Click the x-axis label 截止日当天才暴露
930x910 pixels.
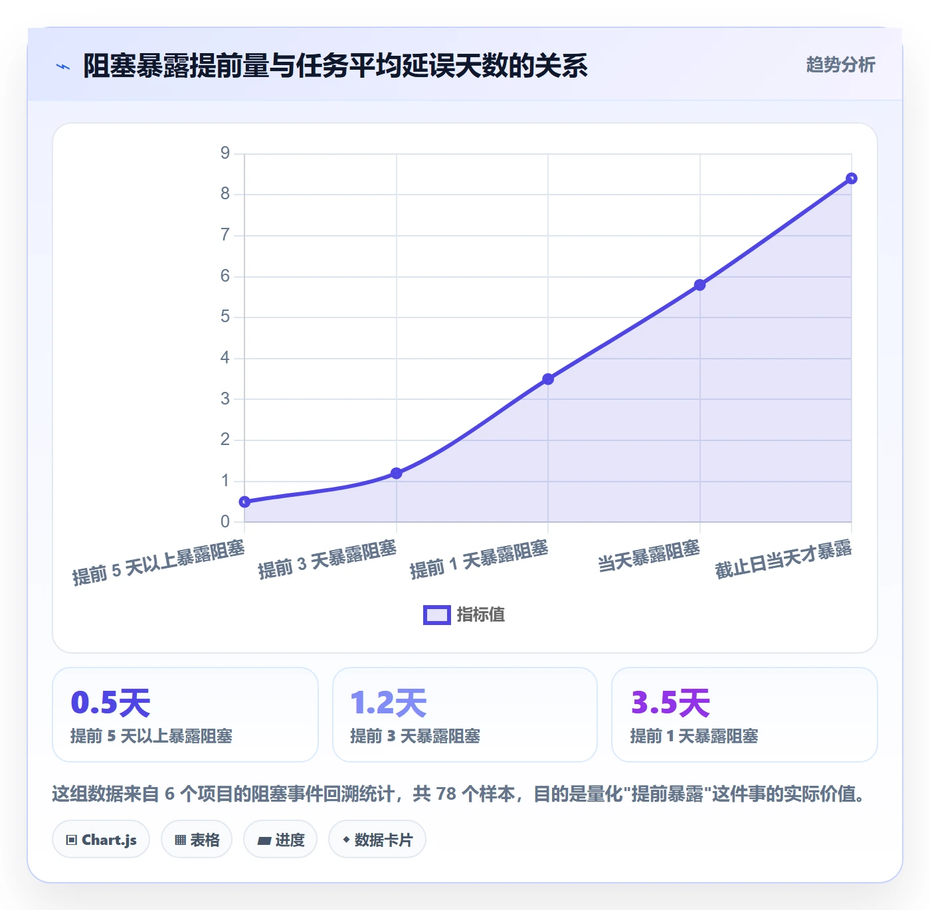click(783, 559)
